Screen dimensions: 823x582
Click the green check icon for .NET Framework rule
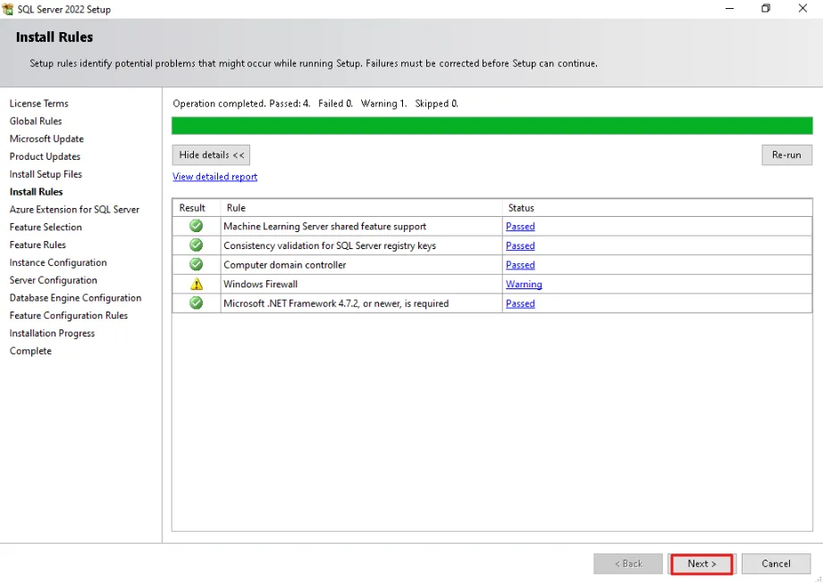[x=197, y=303]
